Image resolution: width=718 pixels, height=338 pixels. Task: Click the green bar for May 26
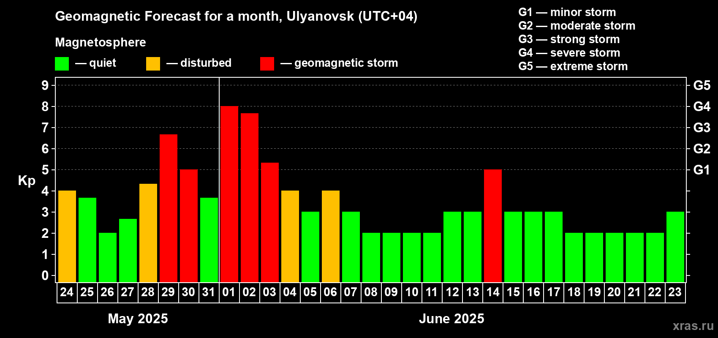(107, 257)
